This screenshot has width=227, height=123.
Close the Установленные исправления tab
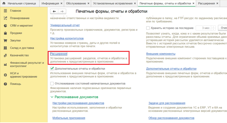(135, 3)
